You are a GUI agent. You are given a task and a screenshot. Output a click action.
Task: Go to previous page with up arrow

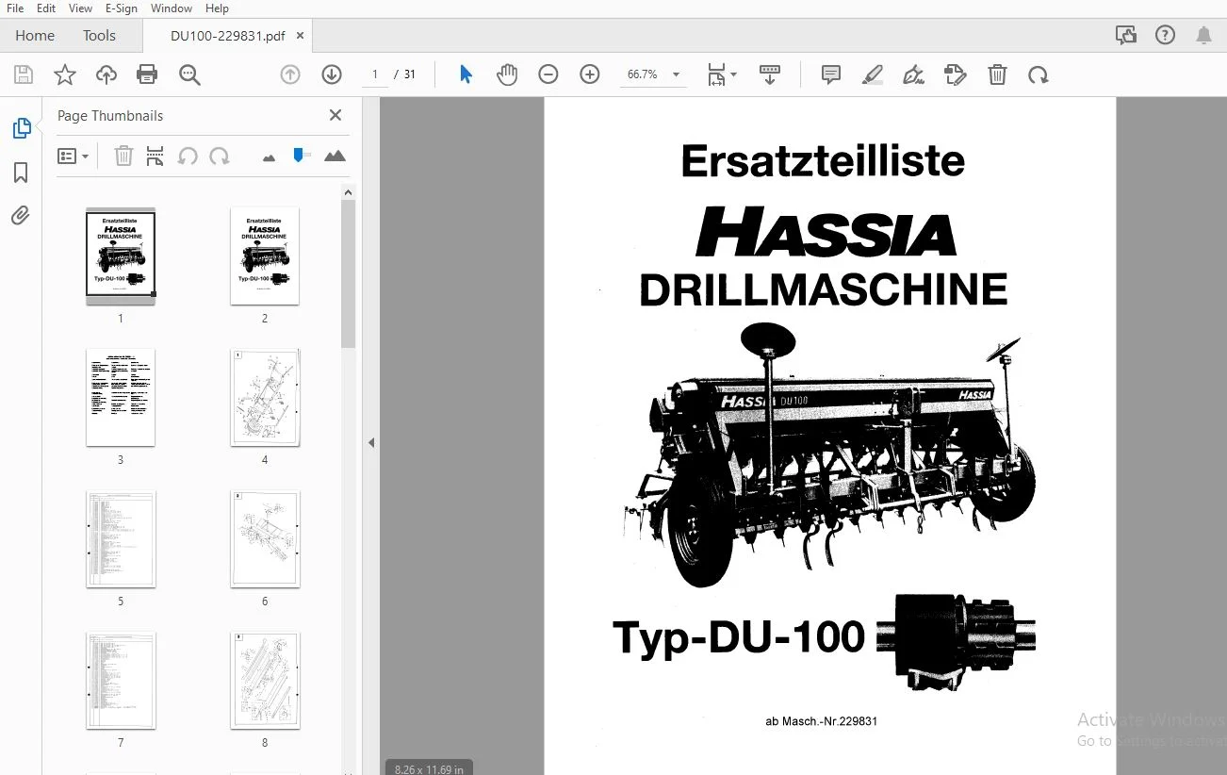(290, 74)
